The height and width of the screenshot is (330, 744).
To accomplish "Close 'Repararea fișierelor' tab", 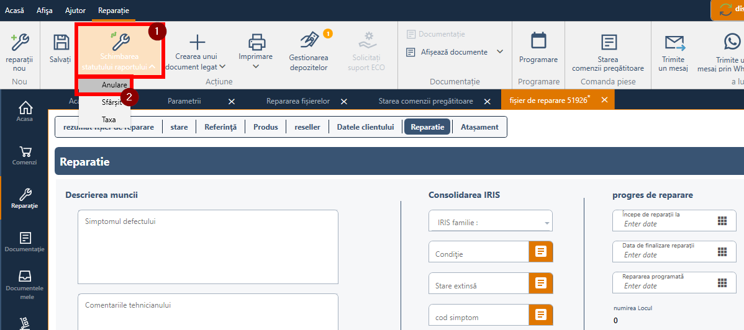I will tap(344, 102).
